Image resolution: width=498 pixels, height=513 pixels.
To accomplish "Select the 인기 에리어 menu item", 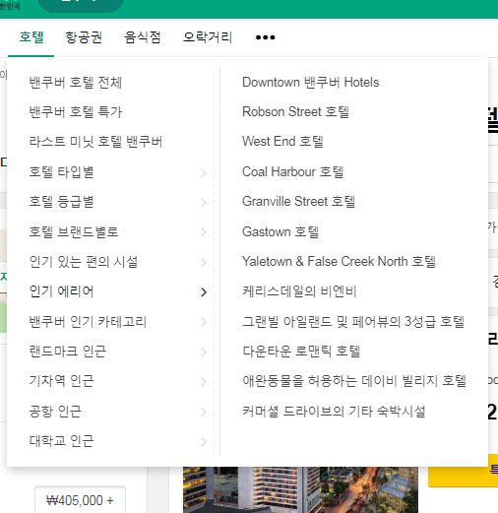I will click(x=61, y=291).
